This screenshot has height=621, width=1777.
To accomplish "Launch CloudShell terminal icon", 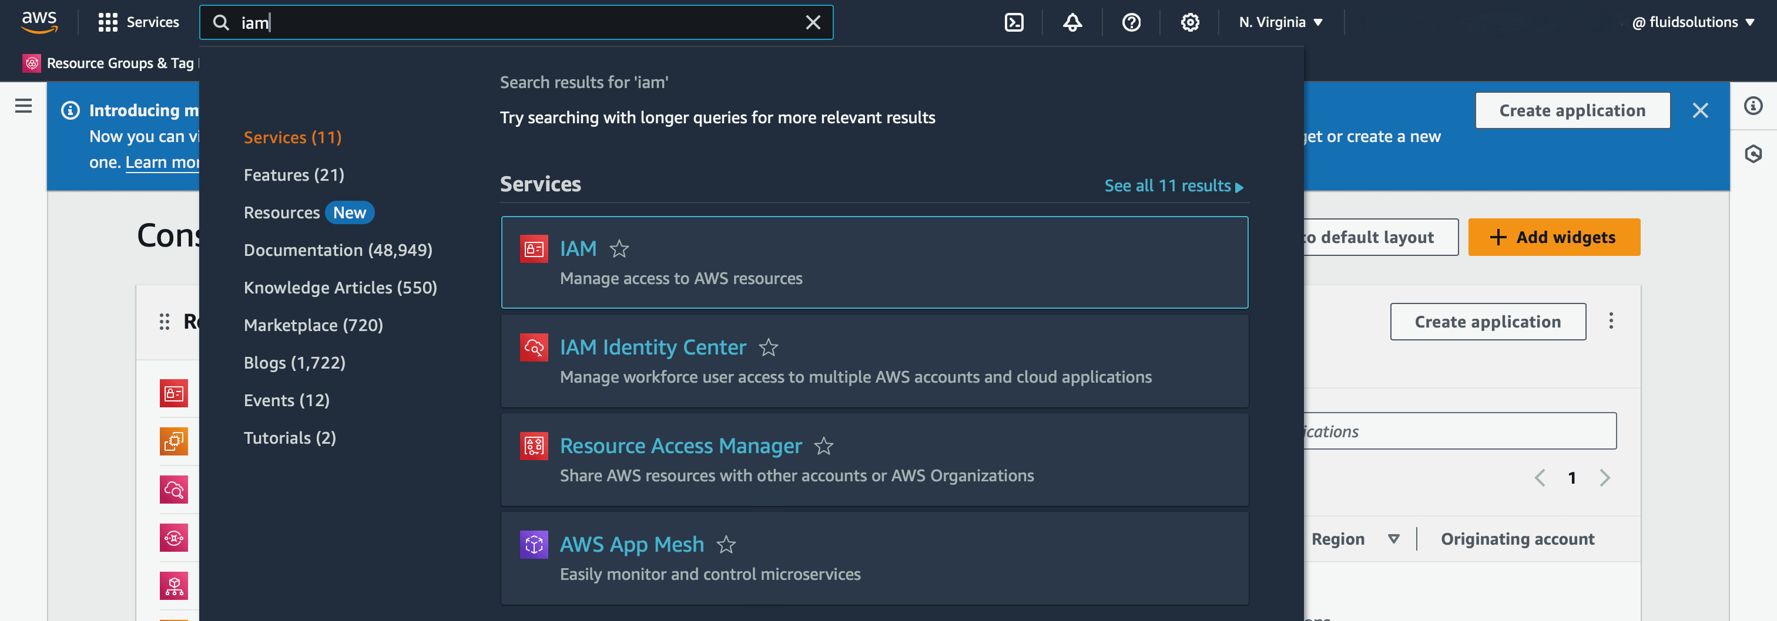I will (x=1013, y=22).
